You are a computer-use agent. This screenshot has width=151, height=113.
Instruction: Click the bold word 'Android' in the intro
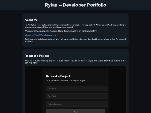[x=112, y=25]
